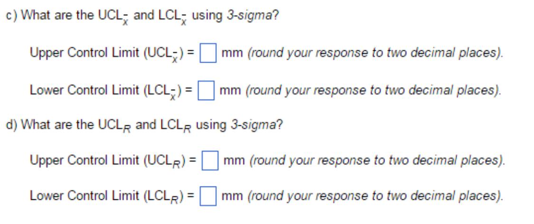Click the 'mm' unit after UCL x-bar box
The image size is (534, 224).
point(232,54)
